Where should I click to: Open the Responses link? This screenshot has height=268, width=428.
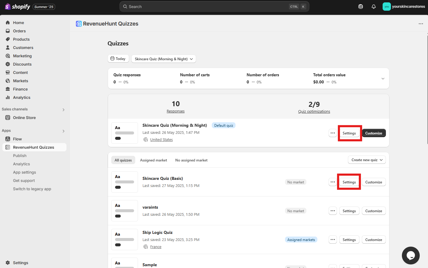(176, 111)
